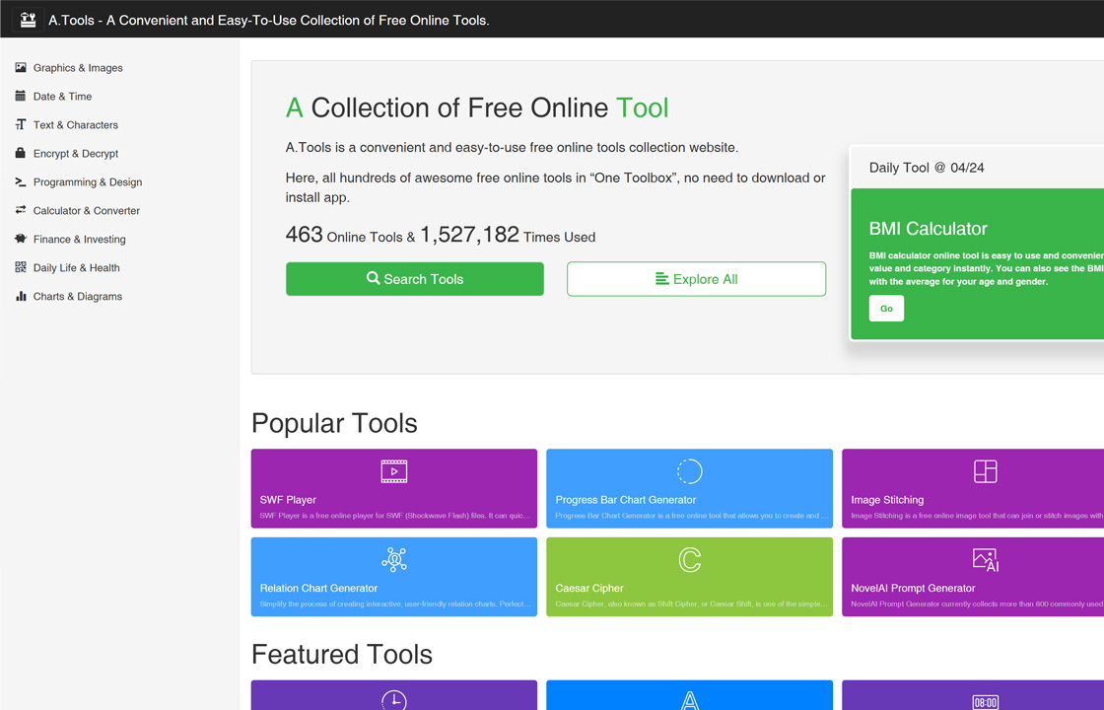The height and width of the screenshot is (710, 1104).
Task: Open the SWF Player tool title
Action: click(288, 499)
